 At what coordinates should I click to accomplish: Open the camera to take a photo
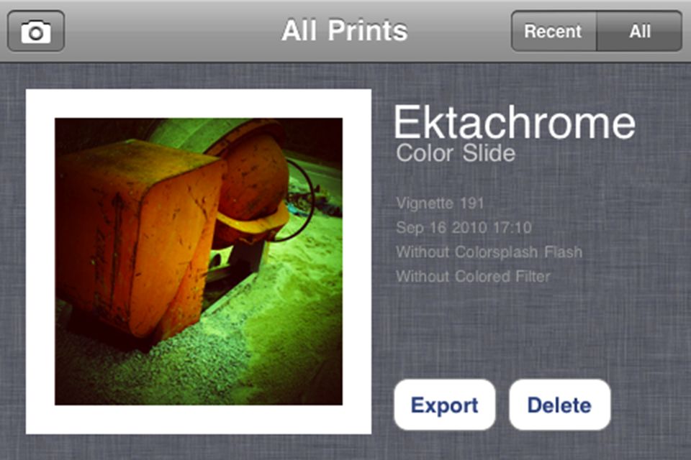coord(36,31)
